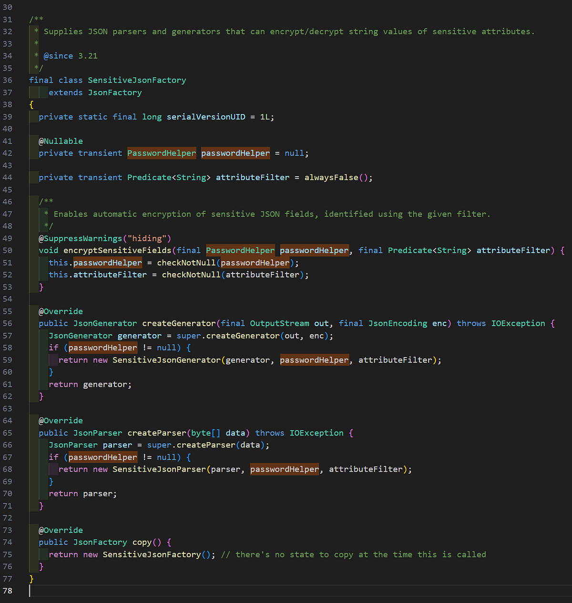
Task: Click byte[] parameter type on line 65
Action: click(x=206, y=433)
